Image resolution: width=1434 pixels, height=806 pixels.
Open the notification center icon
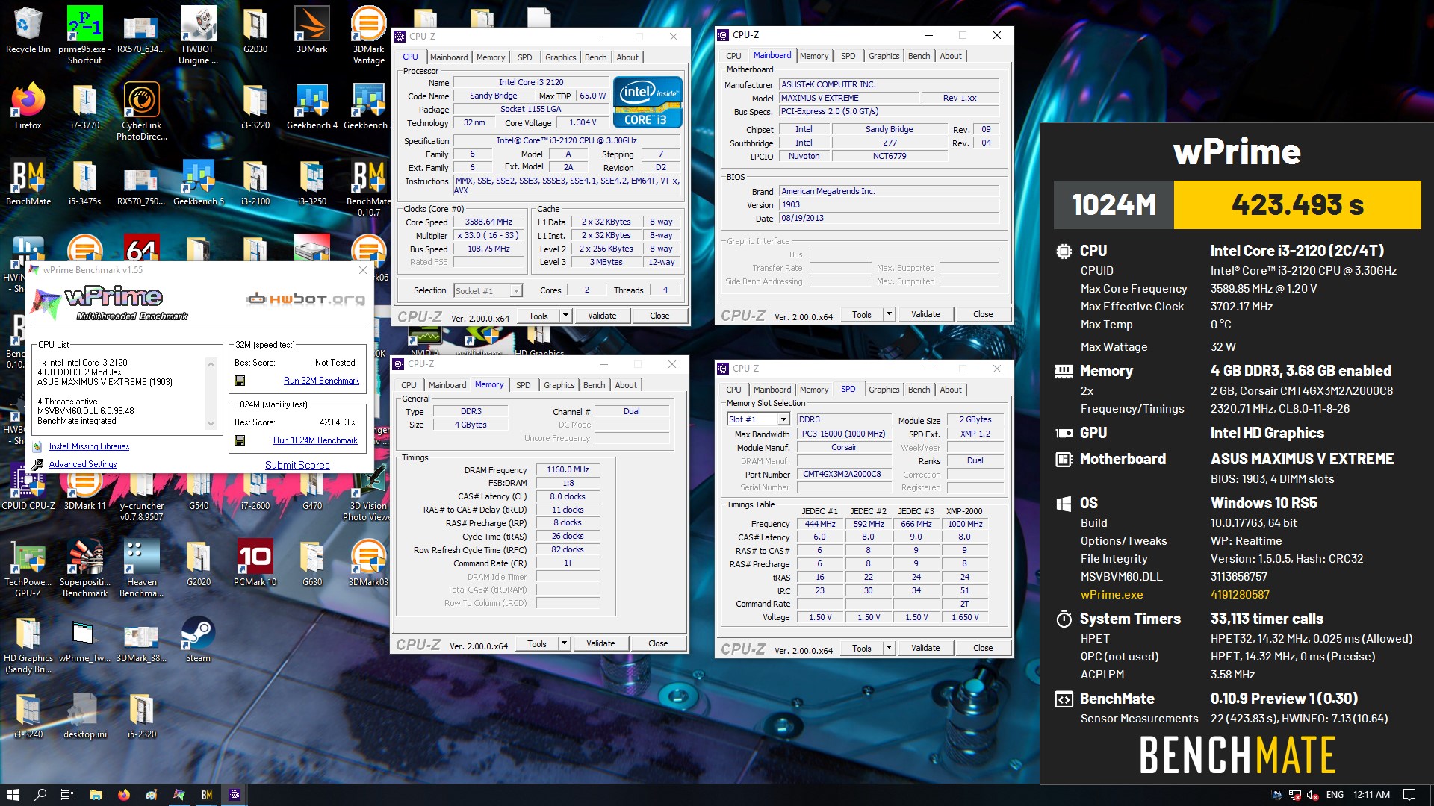pos(1409,795)
